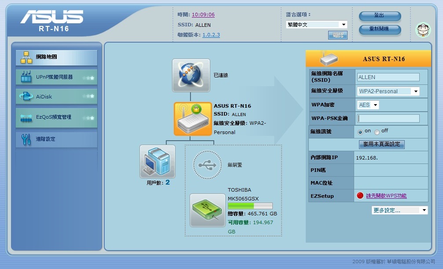This screenshot has height=269, width=443.
Task: Click the padlock on the router icon
Action: [x=196, y=109]
